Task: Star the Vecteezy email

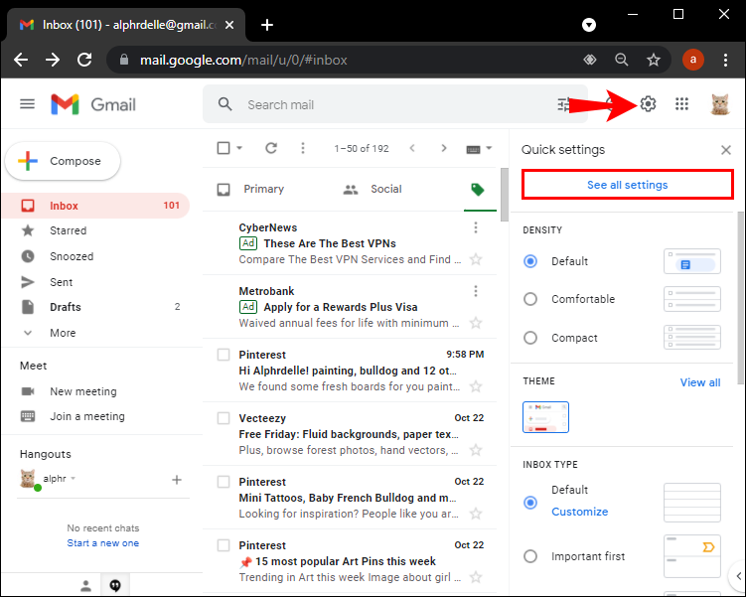Action: coord(475,450)
